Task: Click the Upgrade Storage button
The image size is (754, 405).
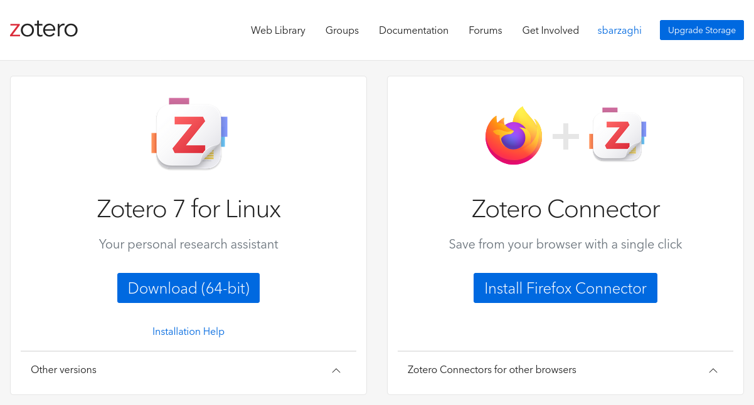Action: (x=701, y=30)
